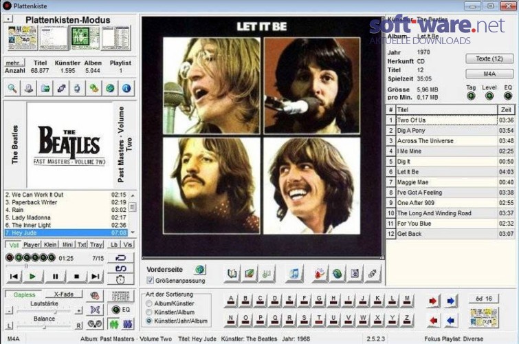Click the tape reel icon near Balance
The height and width of the screenshot is (344, 519).
pos(95,324)
